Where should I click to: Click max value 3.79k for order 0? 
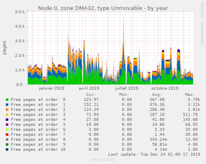tap(194, 100)
